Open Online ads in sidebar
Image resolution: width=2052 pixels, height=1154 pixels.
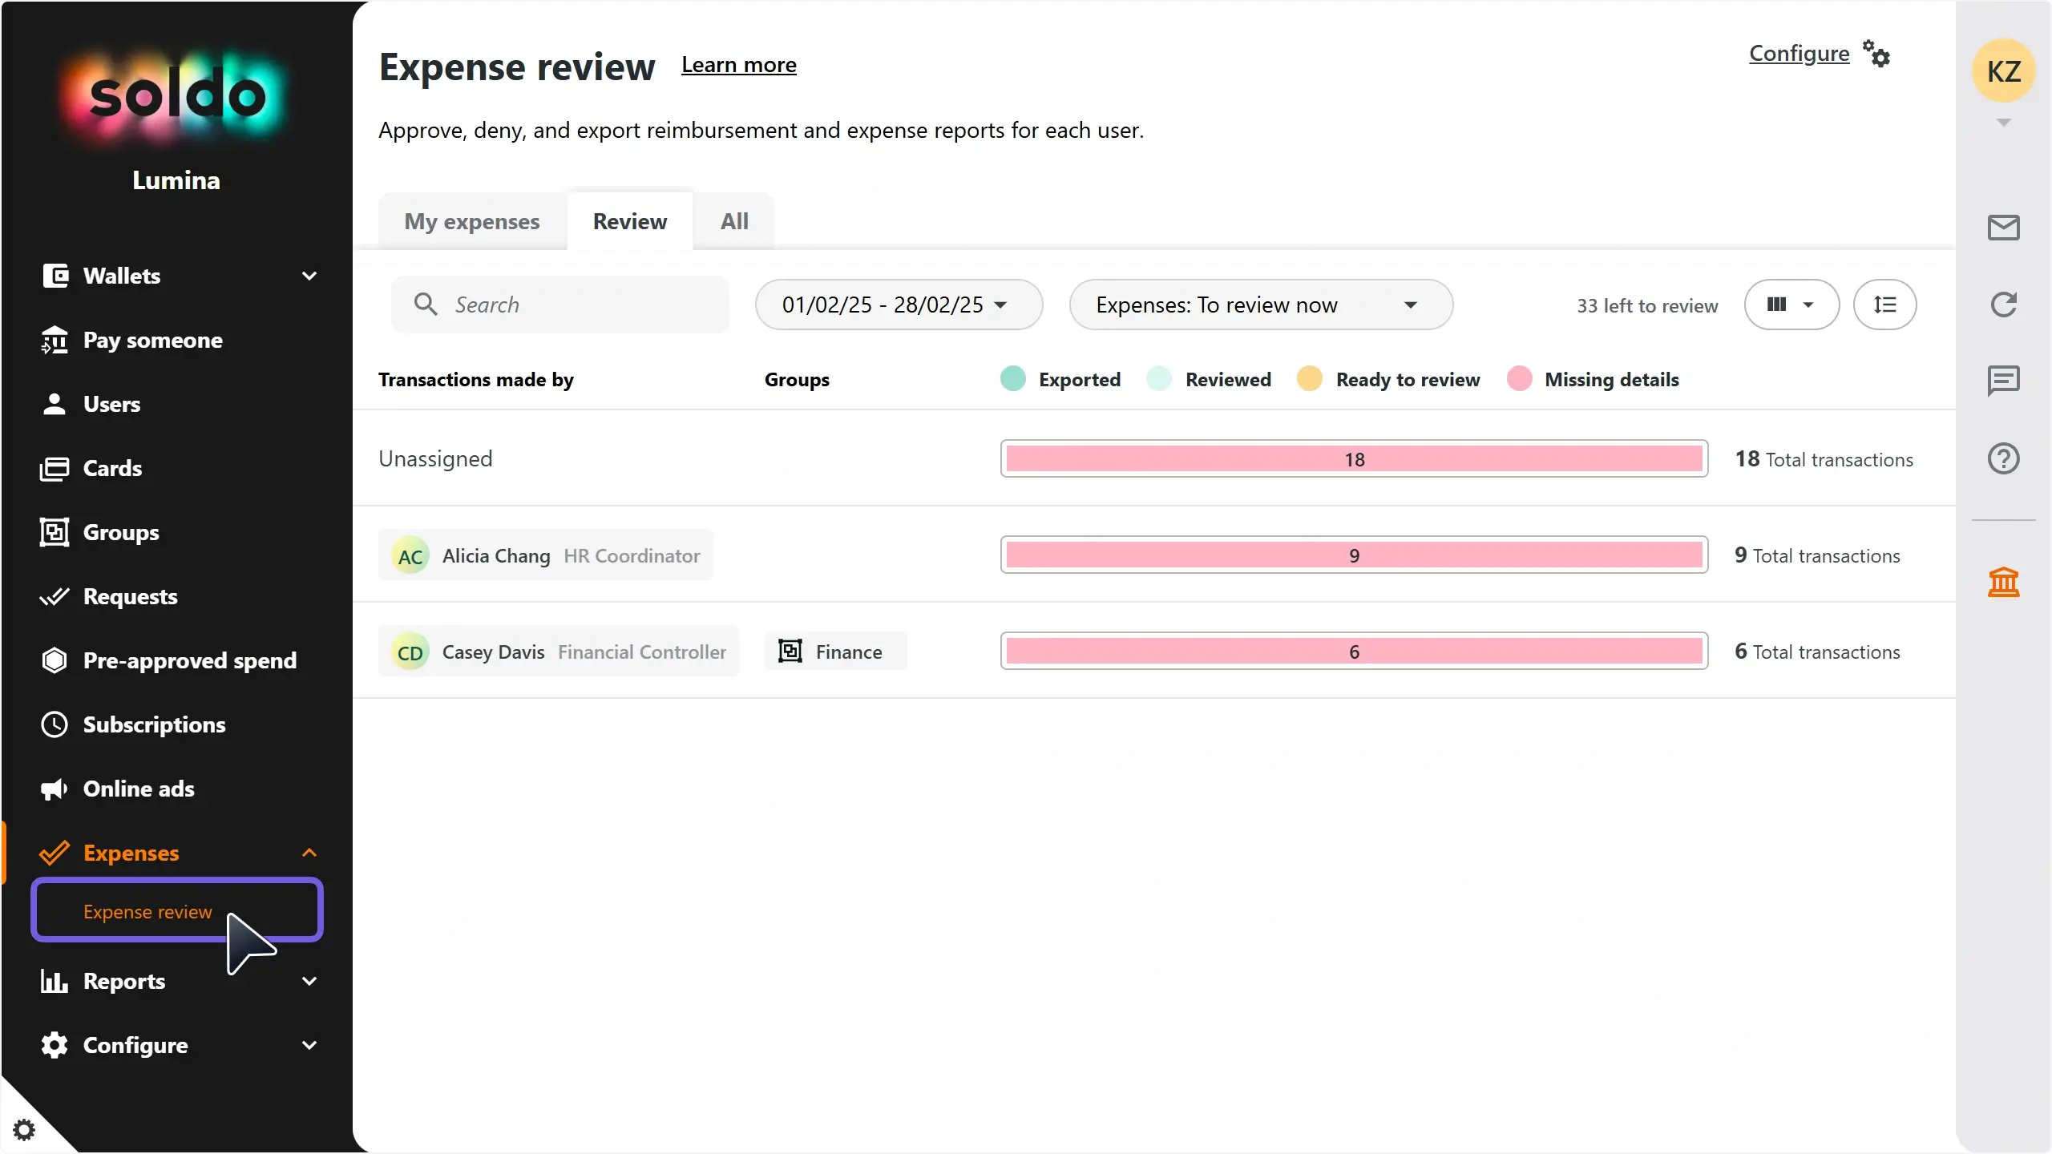click(138, 789)
